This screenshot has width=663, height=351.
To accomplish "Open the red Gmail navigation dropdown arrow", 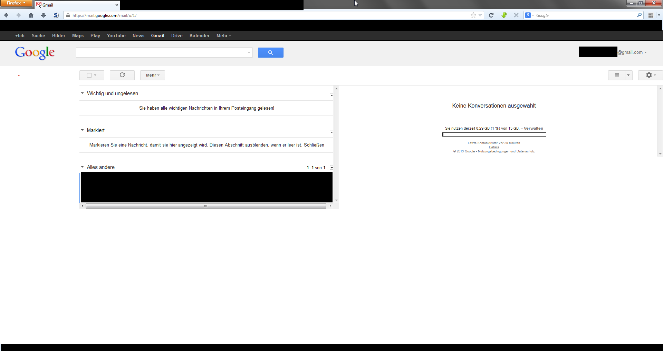I will pyautogui.click(x=19, y=76).
